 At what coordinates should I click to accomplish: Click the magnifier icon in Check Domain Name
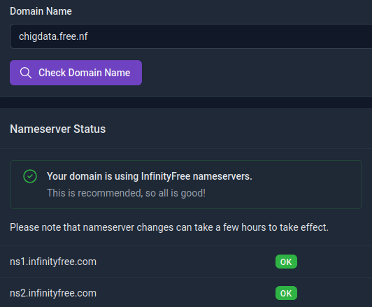coord(26,73)
